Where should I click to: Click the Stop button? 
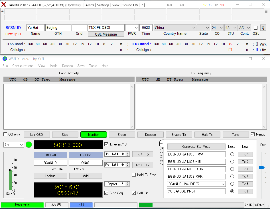pos(65,134)
